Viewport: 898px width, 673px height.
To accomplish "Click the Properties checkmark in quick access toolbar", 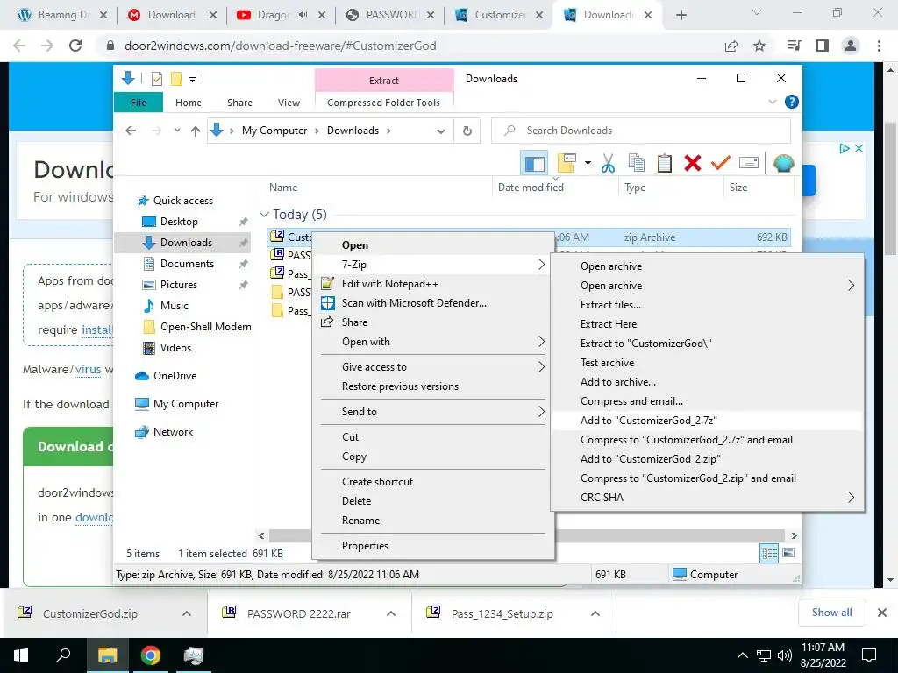I will [x=156, y=79].
